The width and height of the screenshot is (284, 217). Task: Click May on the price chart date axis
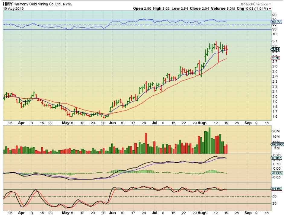click(65, 123)
